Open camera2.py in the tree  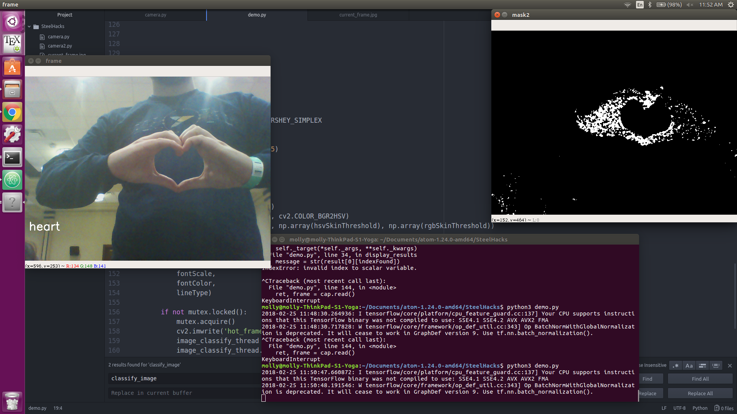point(59,46)
